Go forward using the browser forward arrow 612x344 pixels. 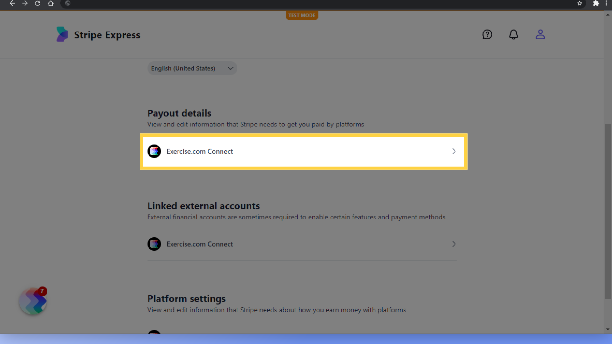point(25,3)
